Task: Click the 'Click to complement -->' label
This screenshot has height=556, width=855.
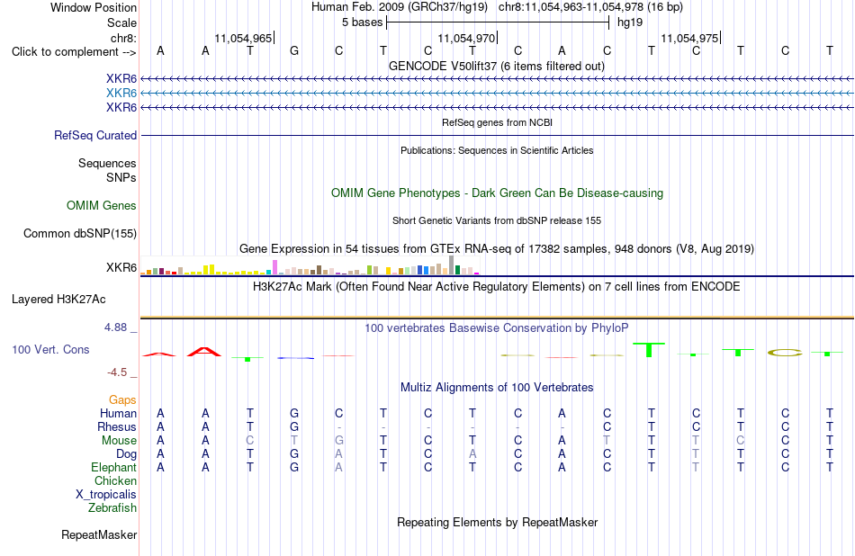Action: tap(74, 52)
